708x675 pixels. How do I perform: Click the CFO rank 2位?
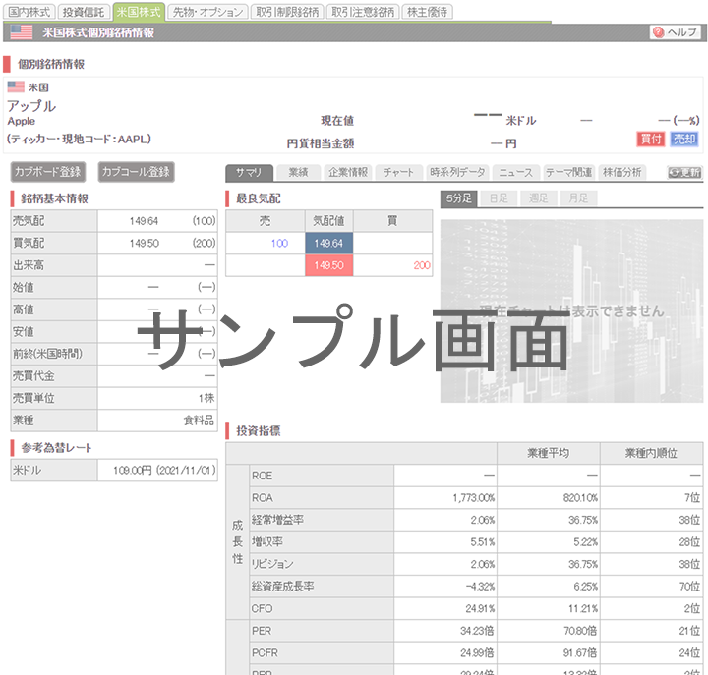(x=692, y=608)
